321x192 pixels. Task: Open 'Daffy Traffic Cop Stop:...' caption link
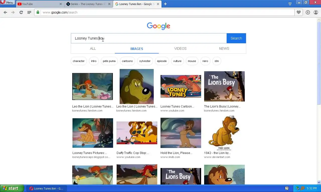tap(133, 153)
